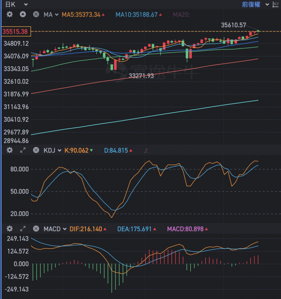The image size is (281, 299).
Task: Expand the MACD panel to full size
Action: [23, 229]
